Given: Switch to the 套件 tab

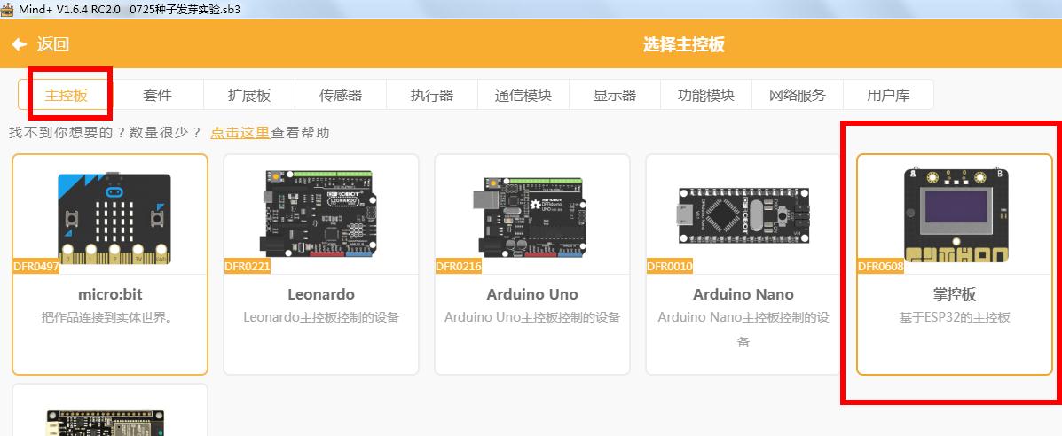Looking at the screenshot, I should 158,95.
